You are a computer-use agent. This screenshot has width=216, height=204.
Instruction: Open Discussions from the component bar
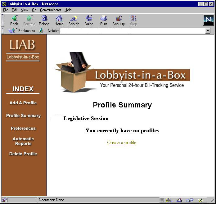point(190,200)
